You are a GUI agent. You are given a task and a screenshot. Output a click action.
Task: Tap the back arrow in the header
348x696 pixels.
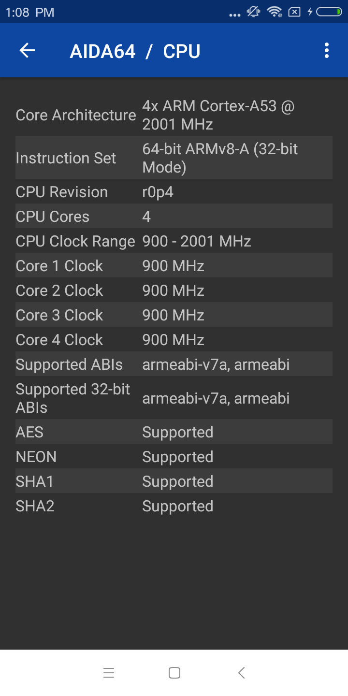point(27,51)
